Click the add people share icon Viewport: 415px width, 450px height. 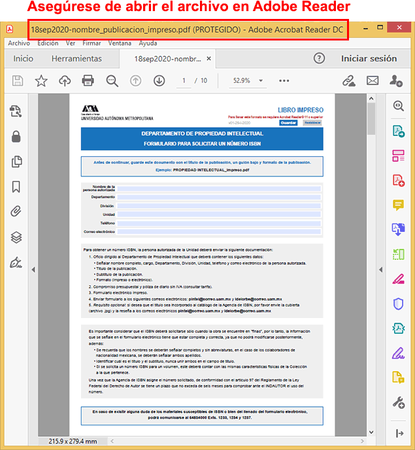point(396,80)
